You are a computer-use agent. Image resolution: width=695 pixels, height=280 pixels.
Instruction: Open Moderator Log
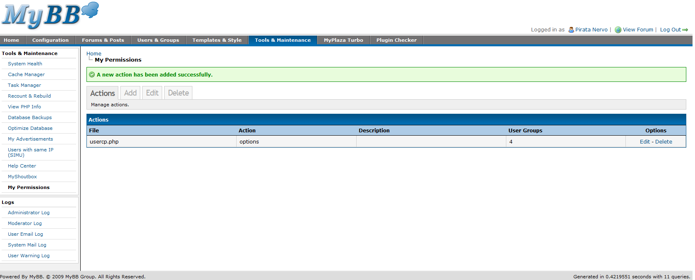point(25,223)
